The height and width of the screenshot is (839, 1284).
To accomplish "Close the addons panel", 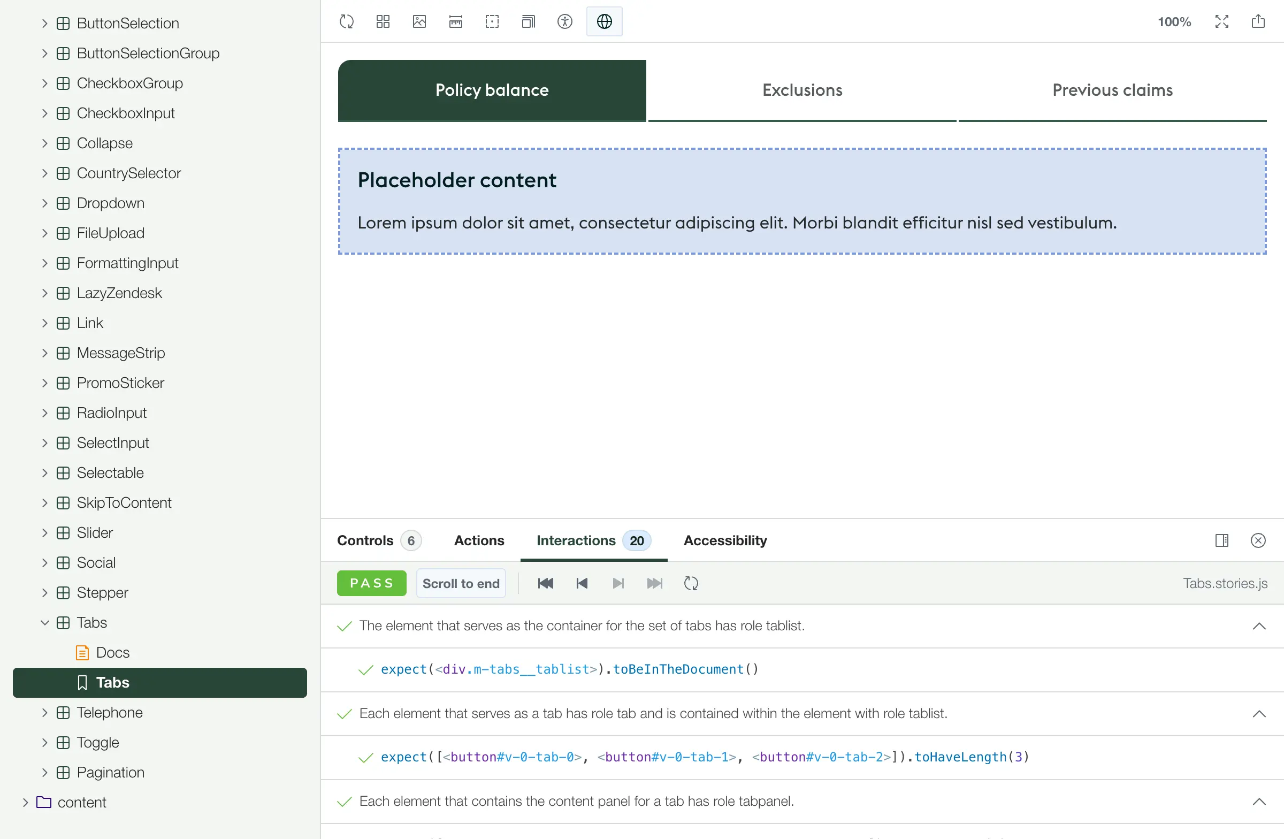I will (x=1258, y=540).
